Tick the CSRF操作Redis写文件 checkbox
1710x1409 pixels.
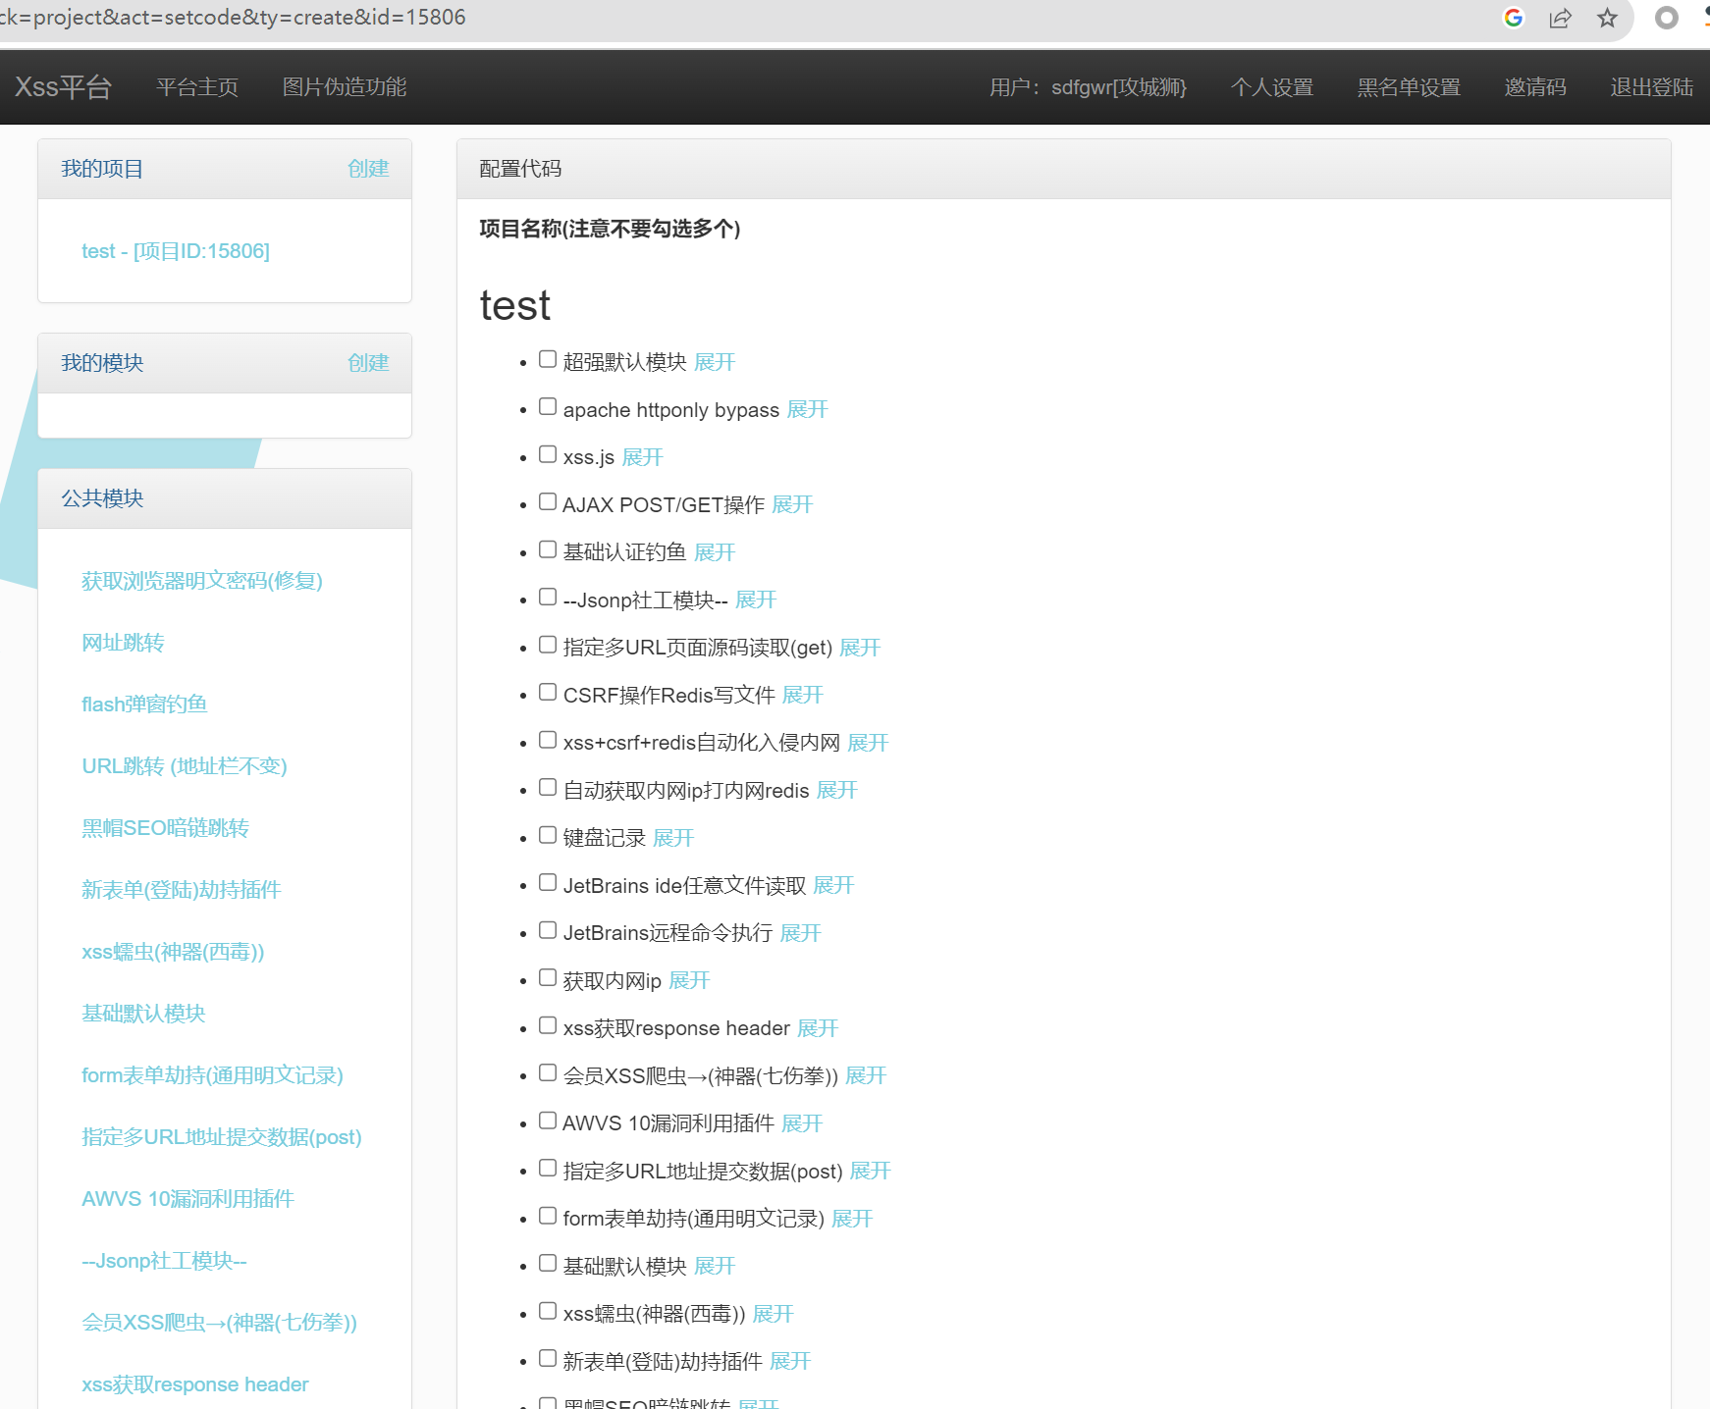pyautogui.click(x=548, y=692)
